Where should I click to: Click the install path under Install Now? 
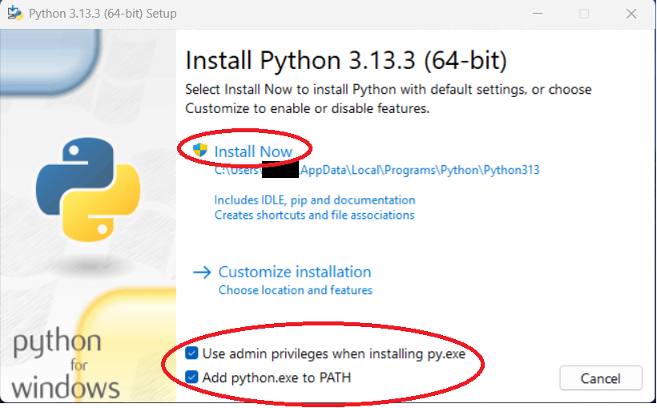tap(377, 170)
